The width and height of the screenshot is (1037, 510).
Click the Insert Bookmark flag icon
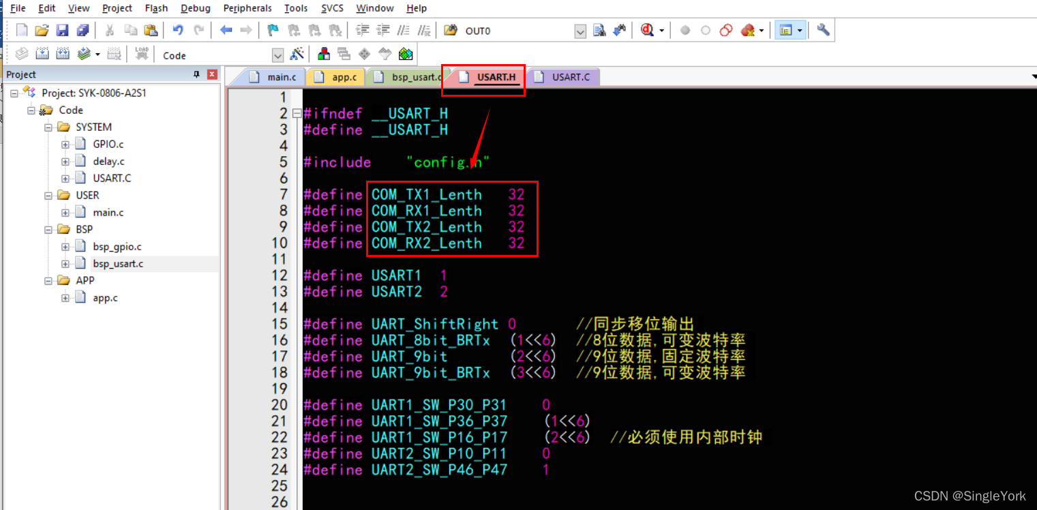pos(273,30)
